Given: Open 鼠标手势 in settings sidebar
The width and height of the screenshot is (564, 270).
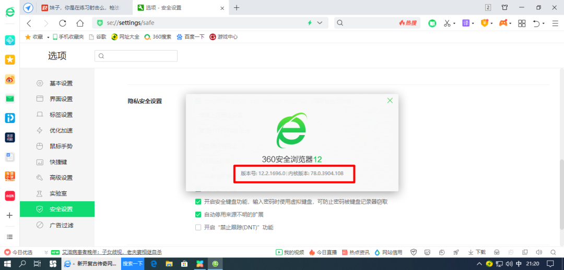Looking at the screenshot, I should point(57,146).
